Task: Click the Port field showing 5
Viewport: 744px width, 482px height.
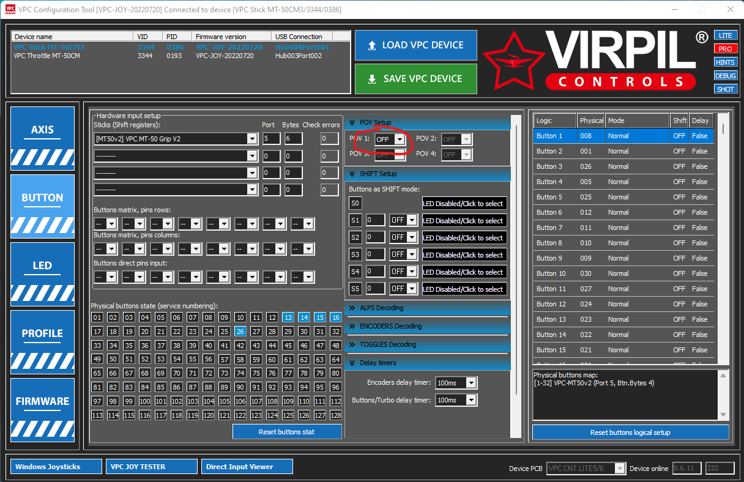Action: pyautogui.click(x=271, y=139)
